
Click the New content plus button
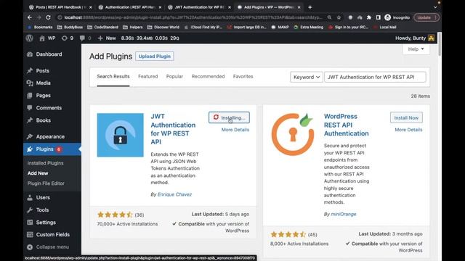coord(107,38)
